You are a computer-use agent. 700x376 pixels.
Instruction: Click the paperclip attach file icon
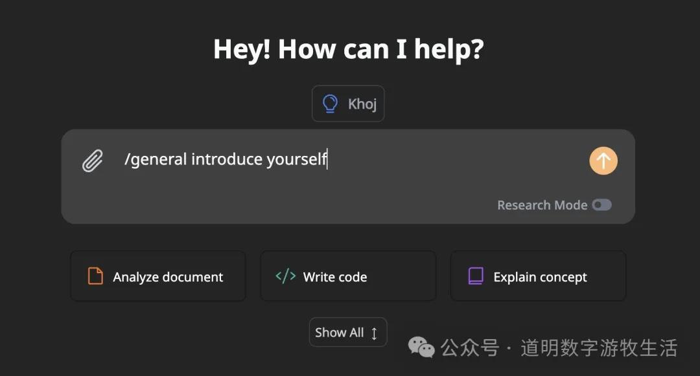click(x=93, y=160)
